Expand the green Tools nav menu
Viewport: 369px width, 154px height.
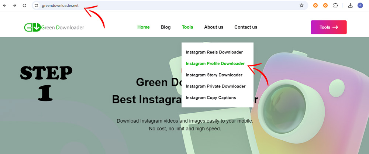tap(187, 27)
